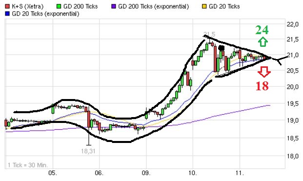Screen dimensions: 303x181
Task: Click the y-axis value '18,0'
Action: [293, 156]
